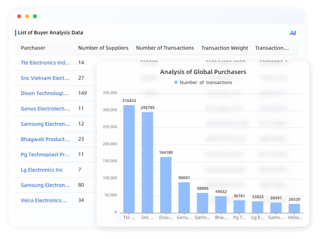Toggle the Number of transactions legend

(x=203, y=82)
